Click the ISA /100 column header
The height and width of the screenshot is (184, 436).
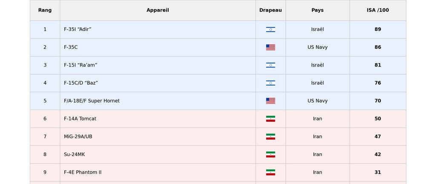378,10
